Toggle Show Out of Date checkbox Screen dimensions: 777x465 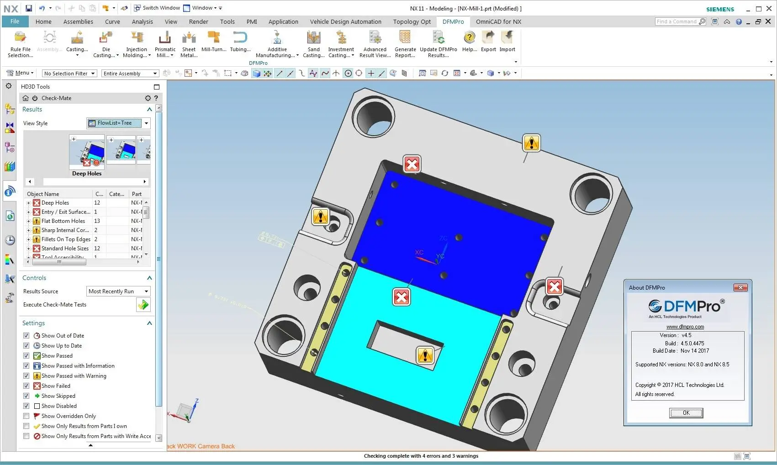pyautogui.click(x=26, y=336)
